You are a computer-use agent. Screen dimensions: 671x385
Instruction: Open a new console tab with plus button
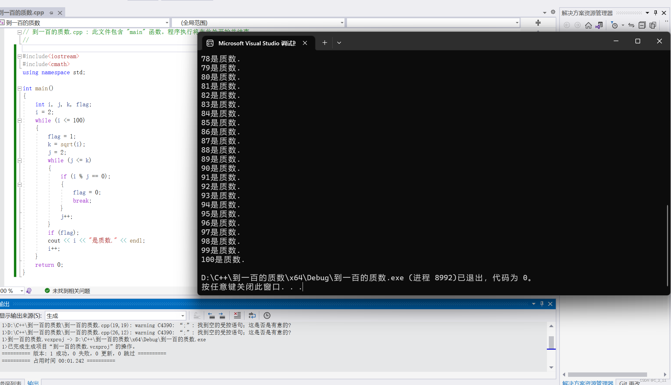click(x=325, y=42)
